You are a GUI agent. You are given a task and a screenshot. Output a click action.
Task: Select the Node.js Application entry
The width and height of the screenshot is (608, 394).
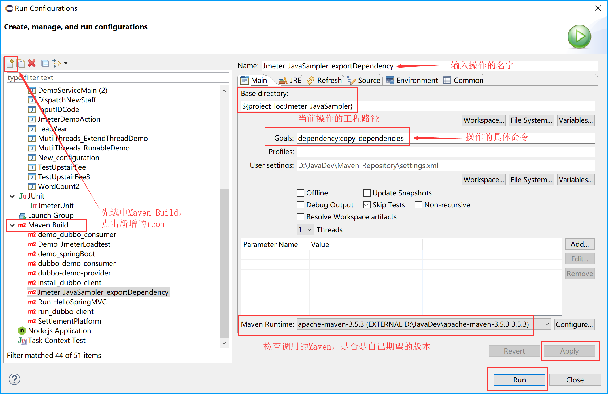[59, 331]
